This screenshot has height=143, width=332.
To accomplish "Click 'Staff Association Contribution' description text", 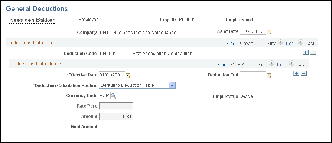I will (x=162, y=54).
